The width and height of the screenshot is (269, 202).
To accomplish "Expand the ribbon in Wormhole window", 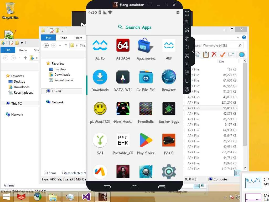I will pyautogui.click(x=238, y=37).
